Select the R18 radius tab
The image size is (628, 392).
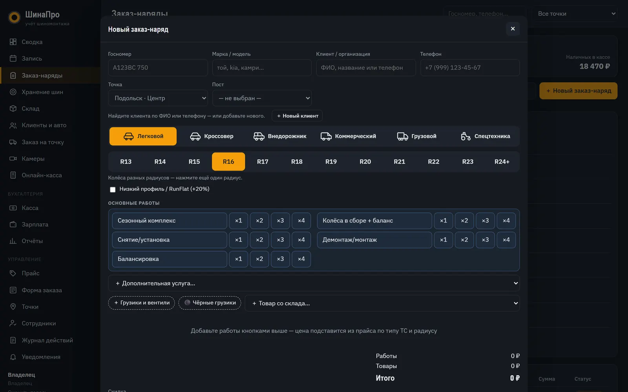297,162
